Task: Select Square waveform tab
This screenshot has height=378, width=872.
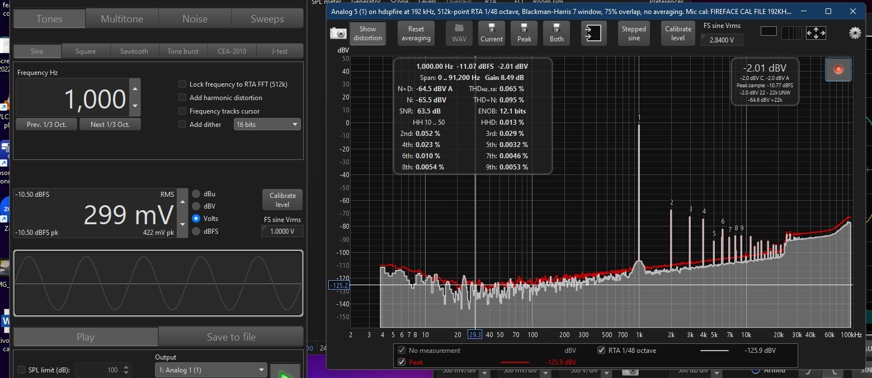Action: click(x=86, y=51)
